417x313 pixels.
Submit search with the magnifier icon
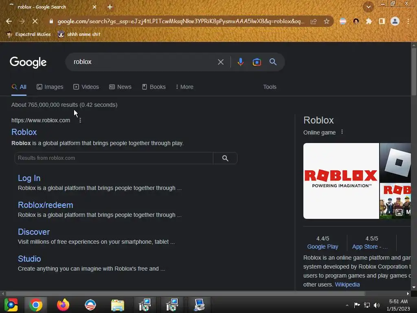pos(273,62)
